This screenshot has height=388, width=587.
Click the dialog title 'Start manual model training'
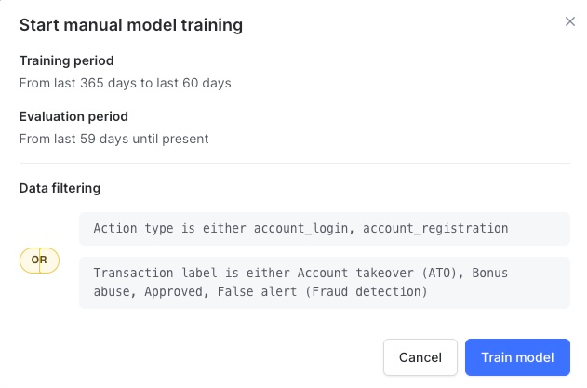131,25
